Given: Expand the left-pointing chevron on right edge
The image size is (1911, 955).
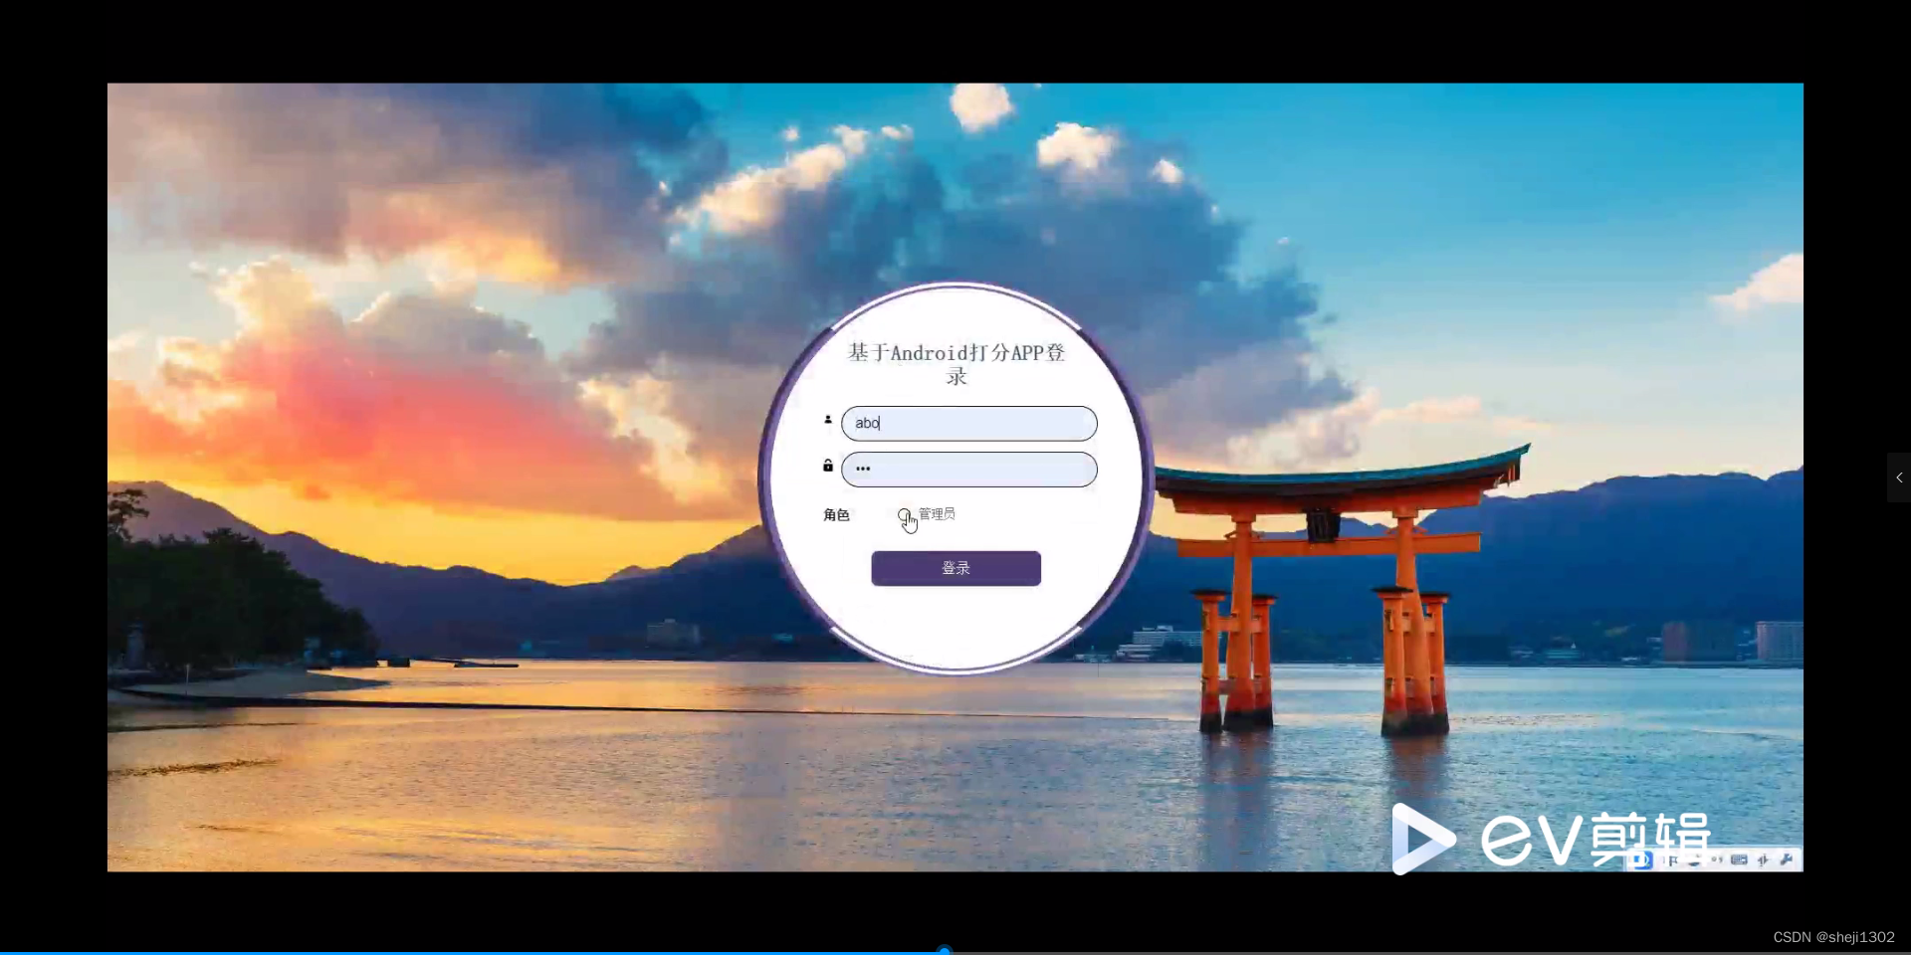Looking at the screenshot, I should click(x=1899, y=477).
